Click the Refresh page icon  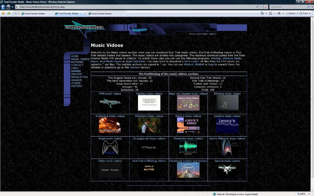261,7
